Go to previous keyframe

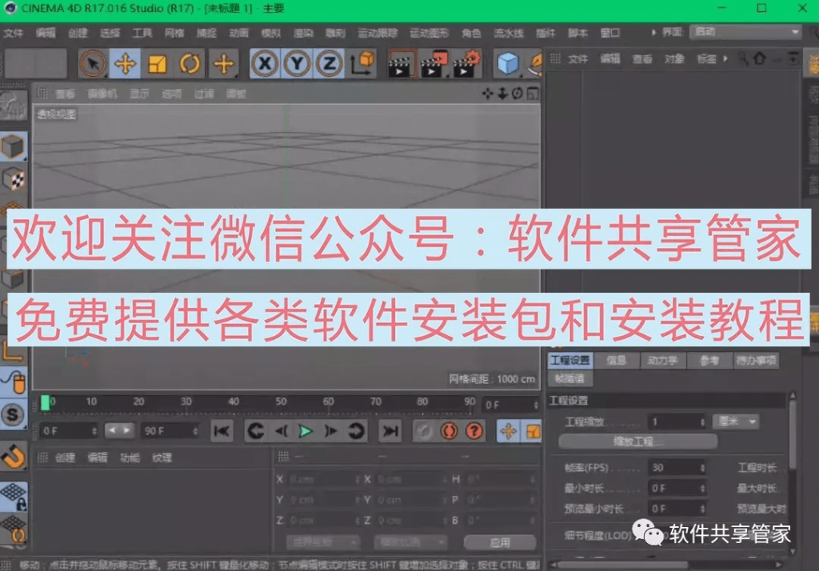click(x=255, y=431)
